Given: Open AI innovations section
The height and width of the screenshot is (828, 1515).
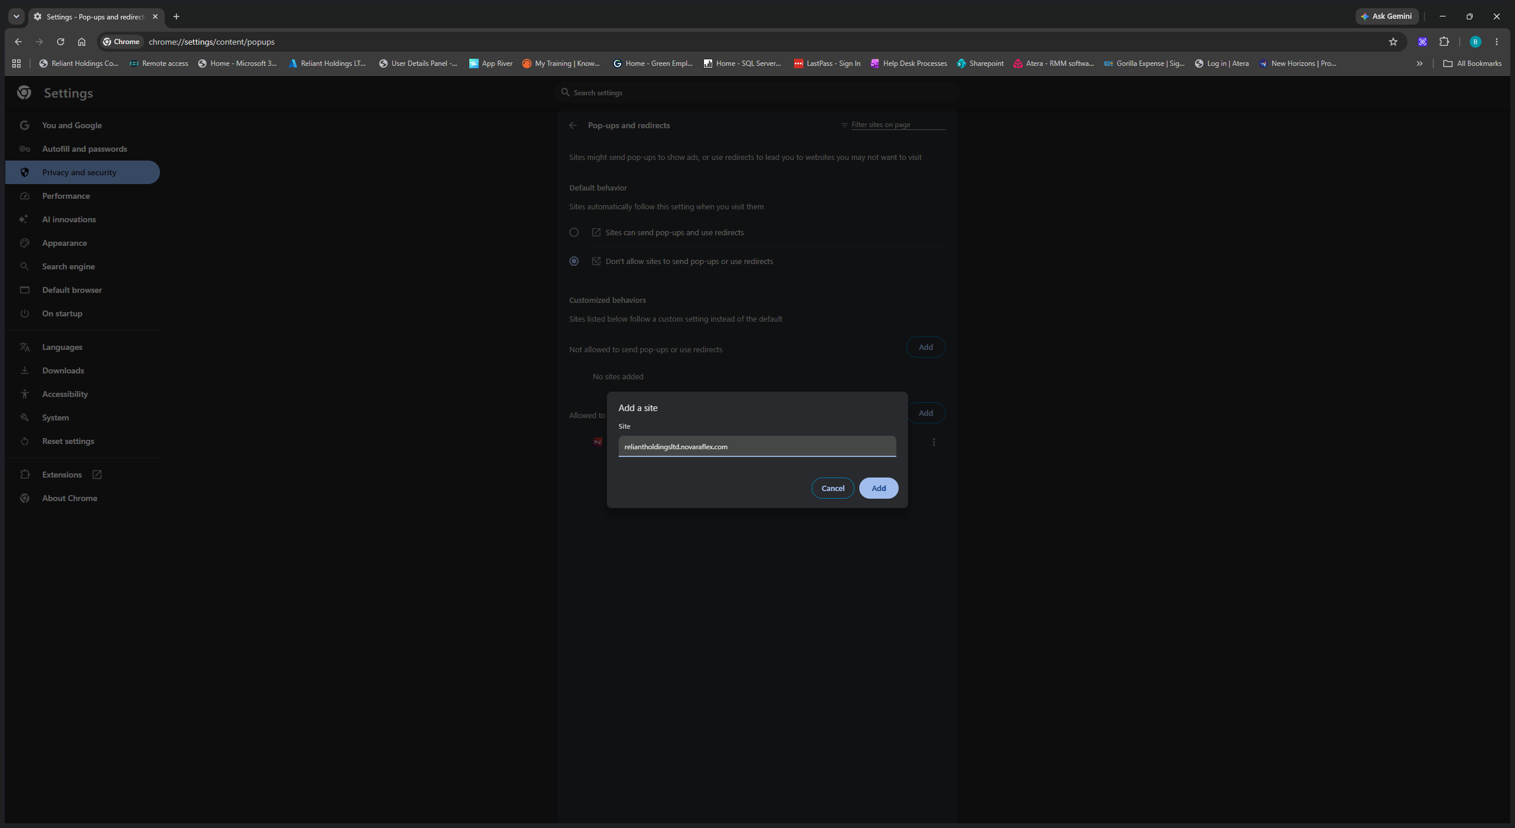Looking at the screenshot, I should pyautogui.click(x=82, y=219).
